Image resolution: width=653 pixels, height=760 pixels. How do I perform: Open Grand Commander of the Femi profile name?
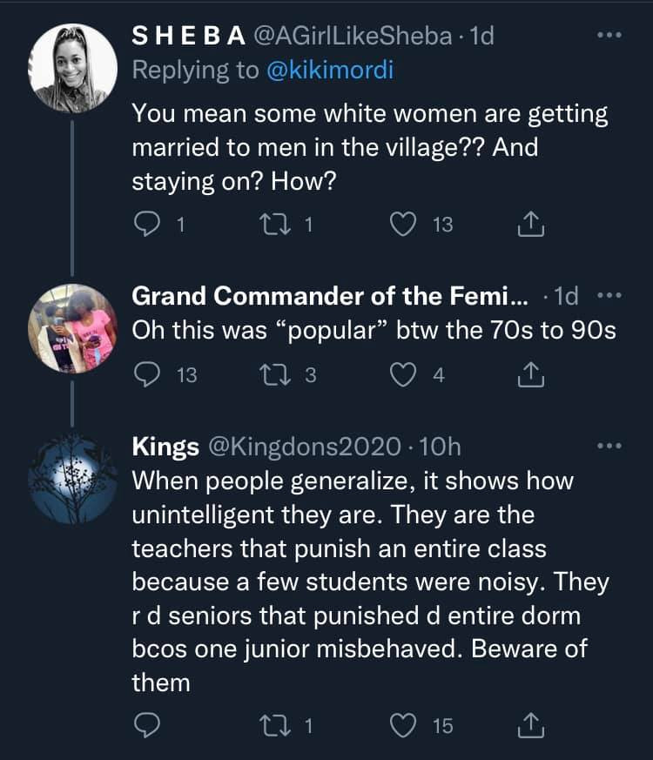(x=329, y=297)
